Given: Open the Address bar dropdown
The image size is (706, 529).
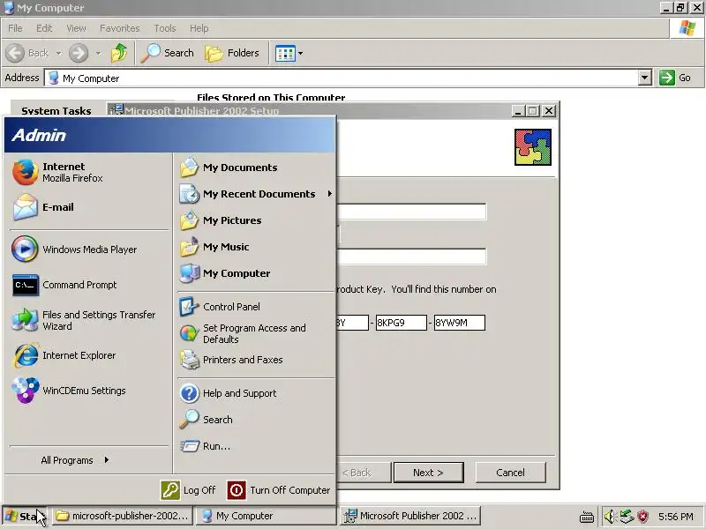Looking at the screenshot, I should pos(645,78).
